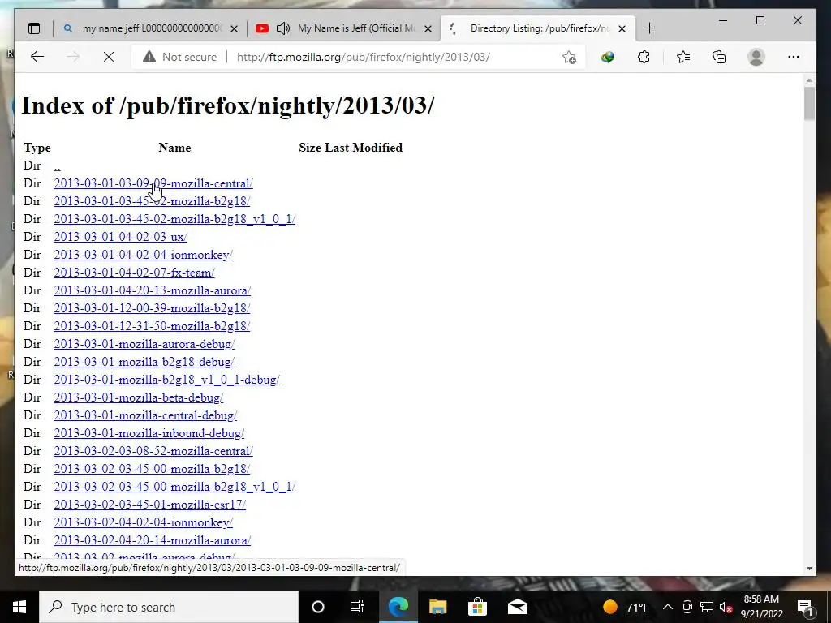831x623 pixels.
Task: Close the My Name is Jeff YouTube tab
Action: [x=428, y=28]
